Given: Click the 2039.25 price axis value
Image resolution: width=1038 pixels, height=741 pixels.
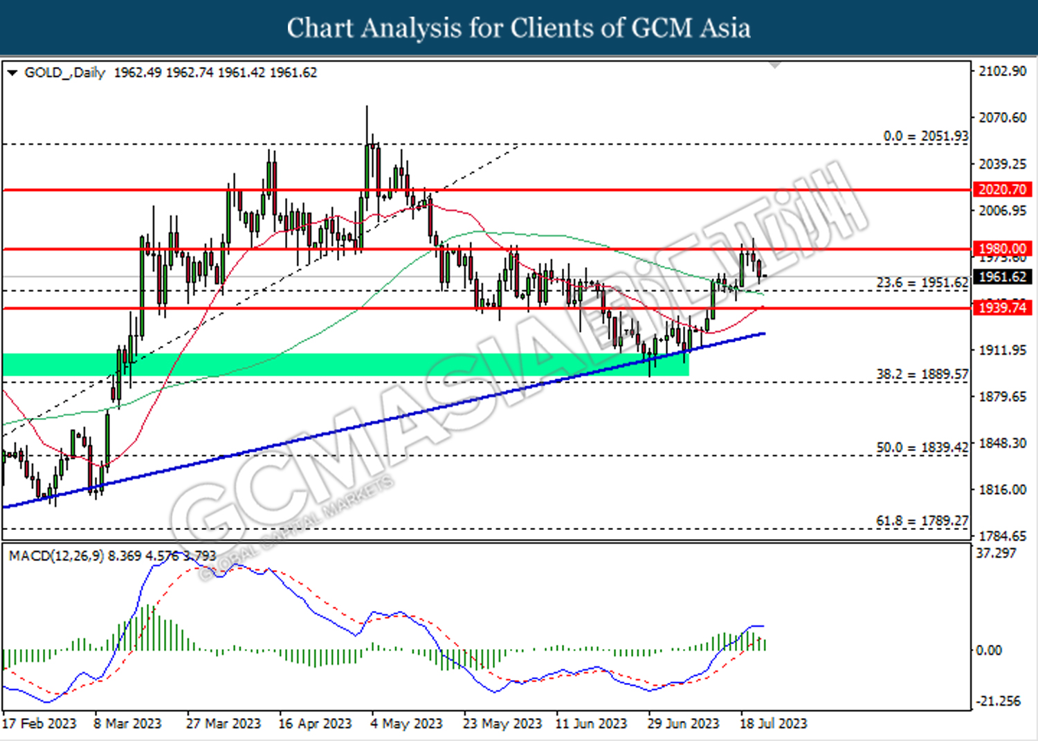Looking at the screenshot, I should click(1002, 164).
